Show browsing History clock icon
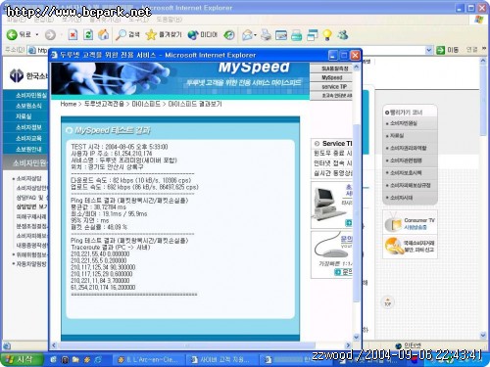The height and width of the screenshot is (367, 490). pos(229,34)
